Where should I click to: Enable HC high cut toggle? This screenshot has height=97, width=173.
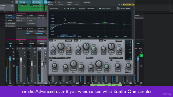pyautogui.click(x=111, y=60)
